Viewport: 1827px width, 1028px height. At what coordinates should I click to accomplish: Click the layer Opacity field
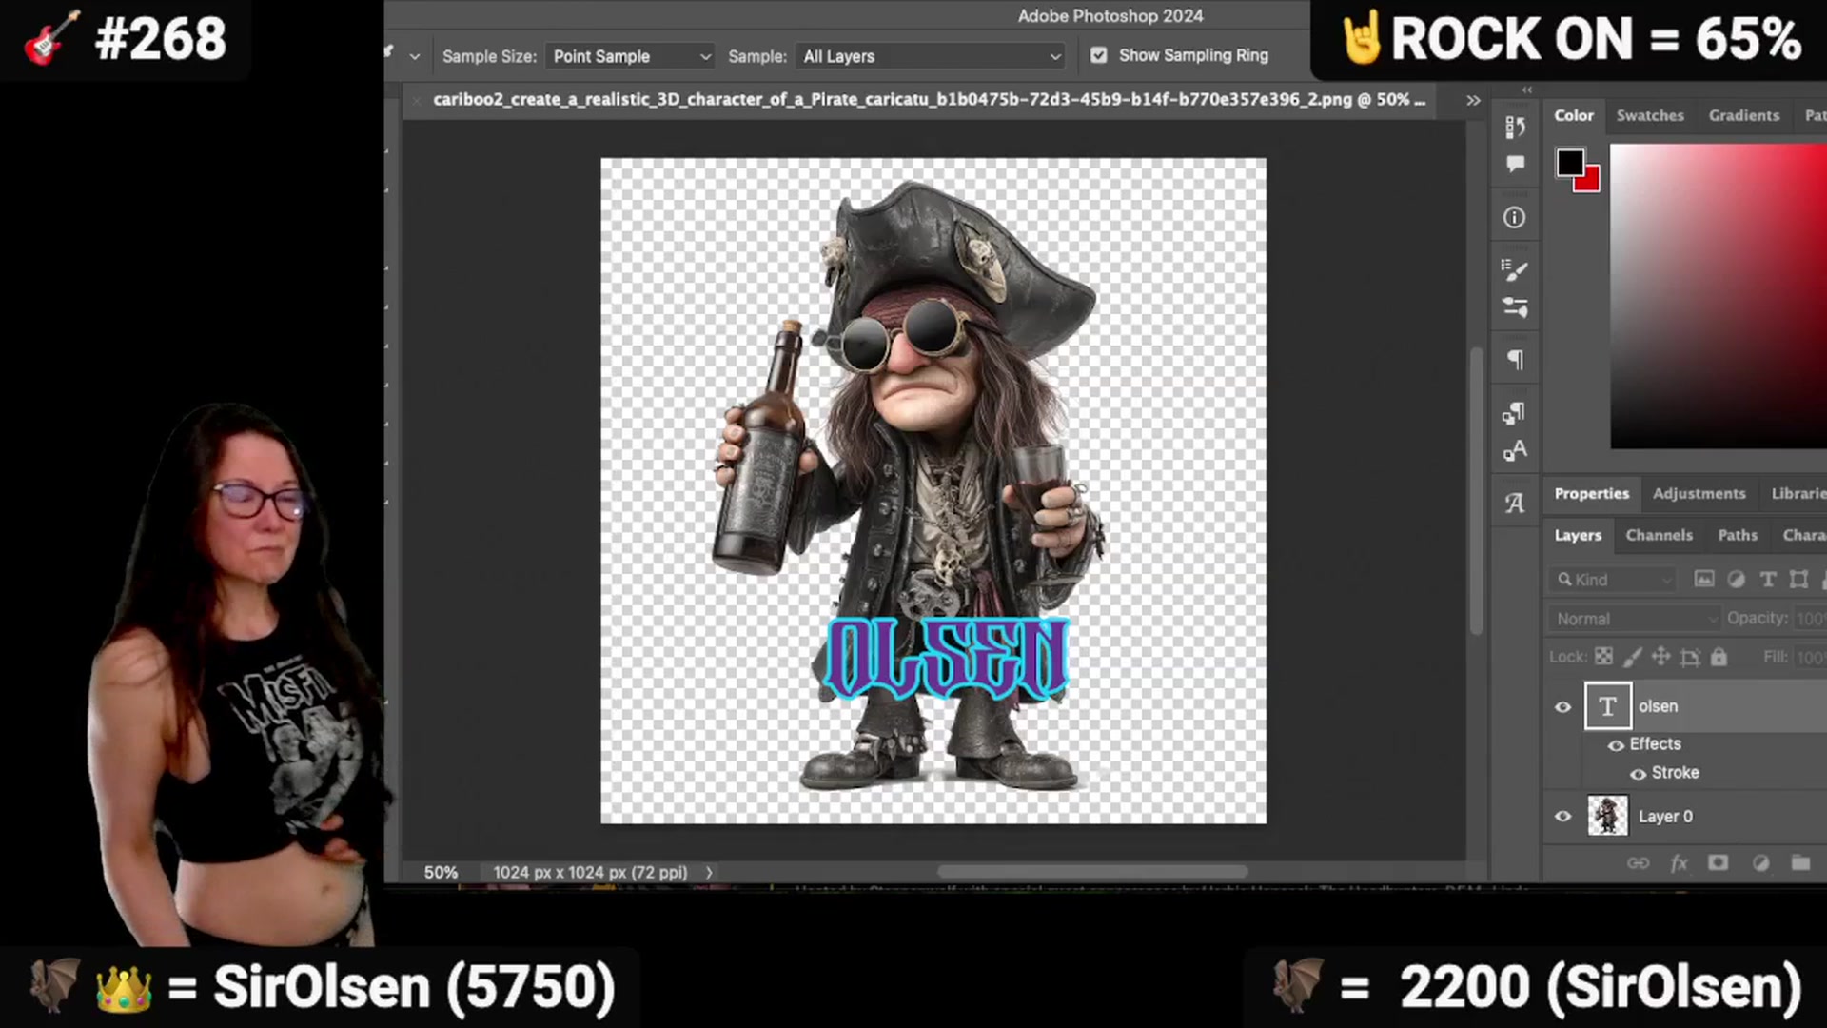1810,619
